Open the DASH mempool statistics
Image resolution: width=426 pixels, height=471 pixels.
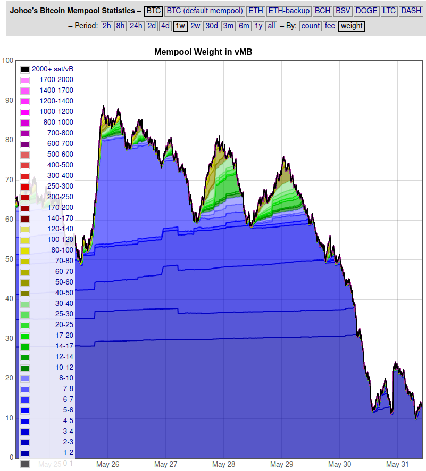tap(411, 11)
